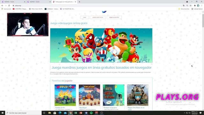Screen dimensions: 204x115
Task: Open Spotify from the taskbar
Action: 91,113
